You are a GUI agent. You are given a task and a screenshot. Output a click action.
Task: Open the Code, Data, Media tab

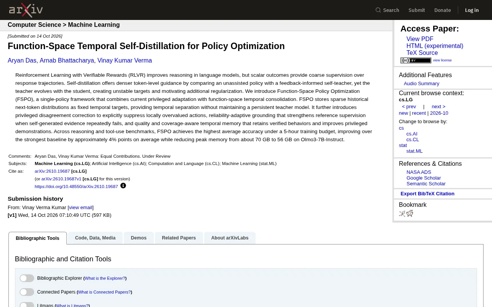(95, 238)
